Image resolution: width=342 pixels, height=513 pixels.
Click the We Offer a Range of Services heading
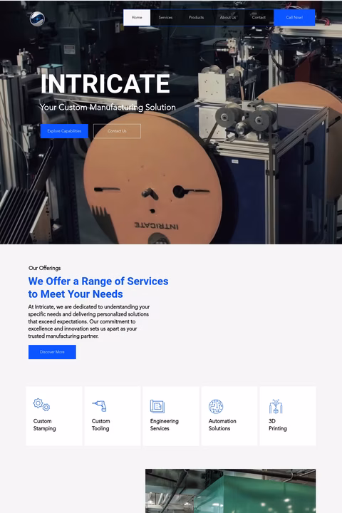[x=98, y=288]
